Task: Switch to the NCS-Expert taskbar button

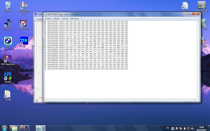Action: point(25,128)
